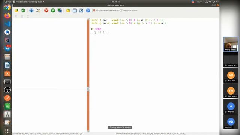The height and width of the screenshot is (135, 240).
Task: Click the right status bar file path
Action: click(x=151, y=133)
